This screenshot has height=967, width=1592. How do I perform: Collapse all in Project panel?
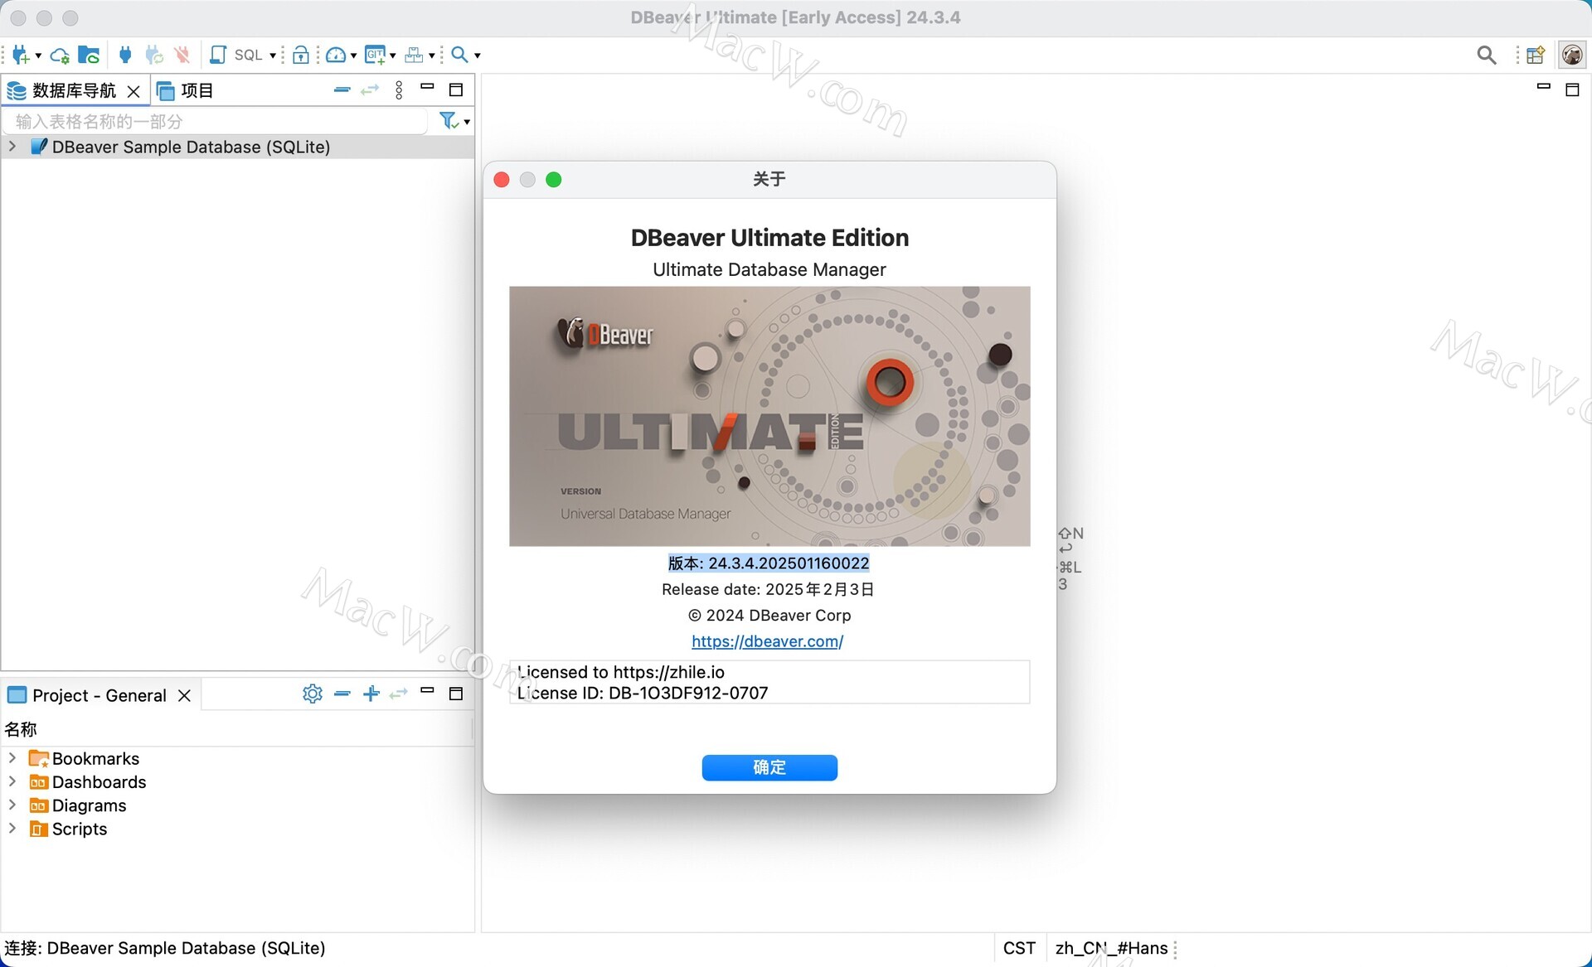coord(342,694)
